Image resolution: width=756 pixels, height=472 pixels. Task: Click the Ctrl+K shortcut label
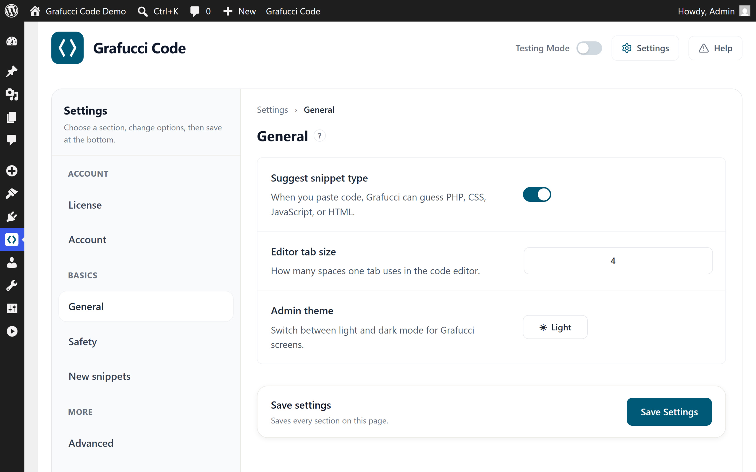(166, 11)
